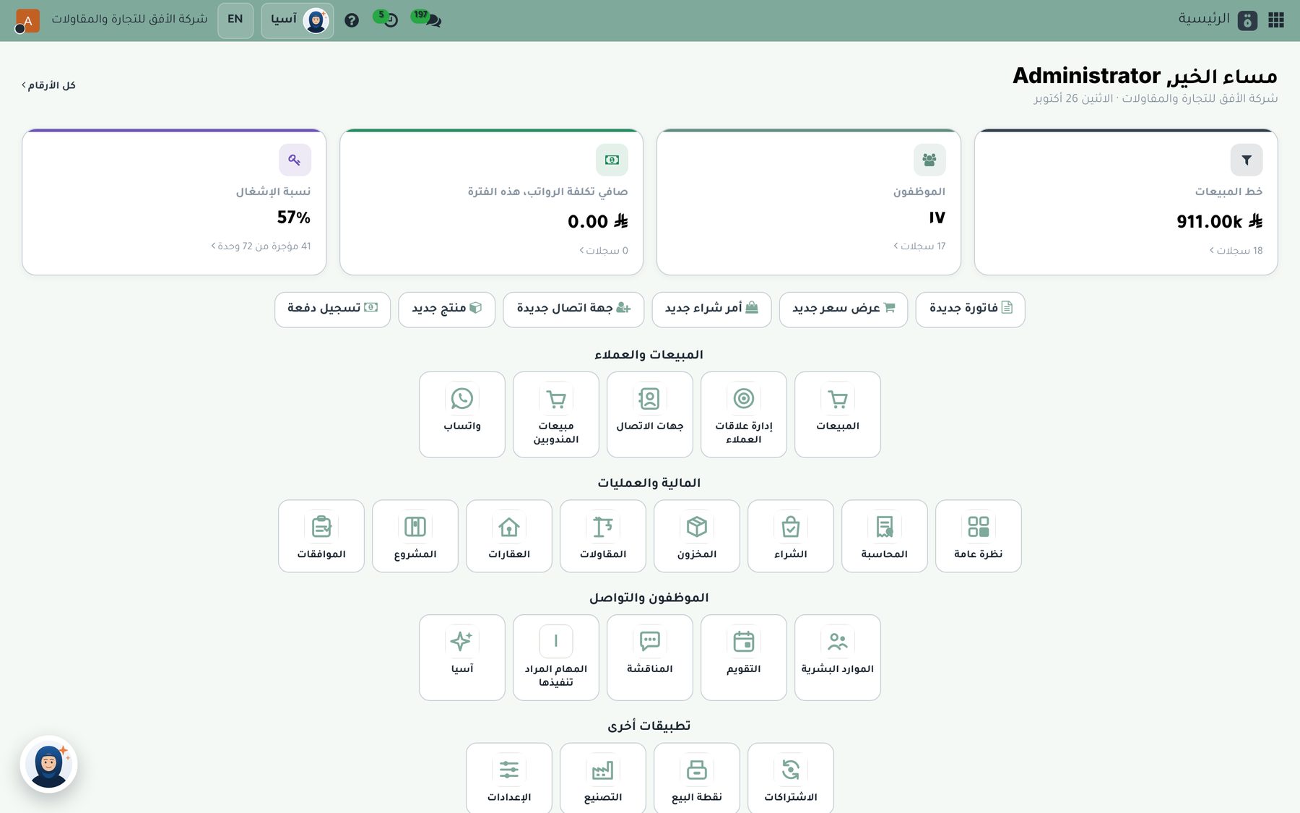
Task: Open the Inventory (المخزون) app
Action: point(697,536)
